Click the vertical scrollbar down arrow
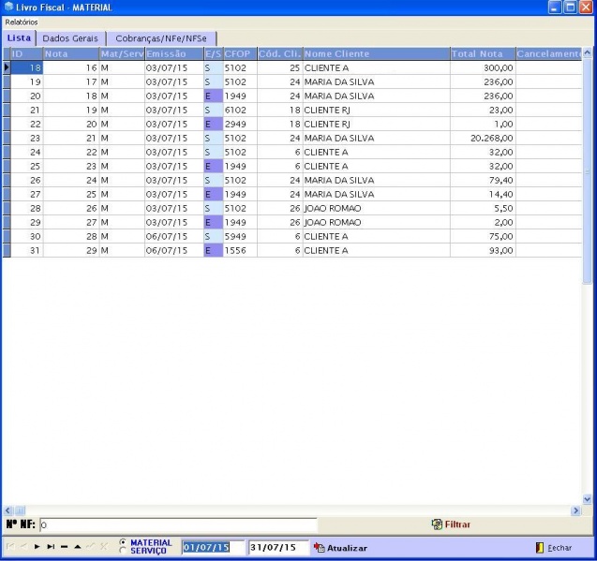Viewport: 597px width, 561px height. click(588, 499)
